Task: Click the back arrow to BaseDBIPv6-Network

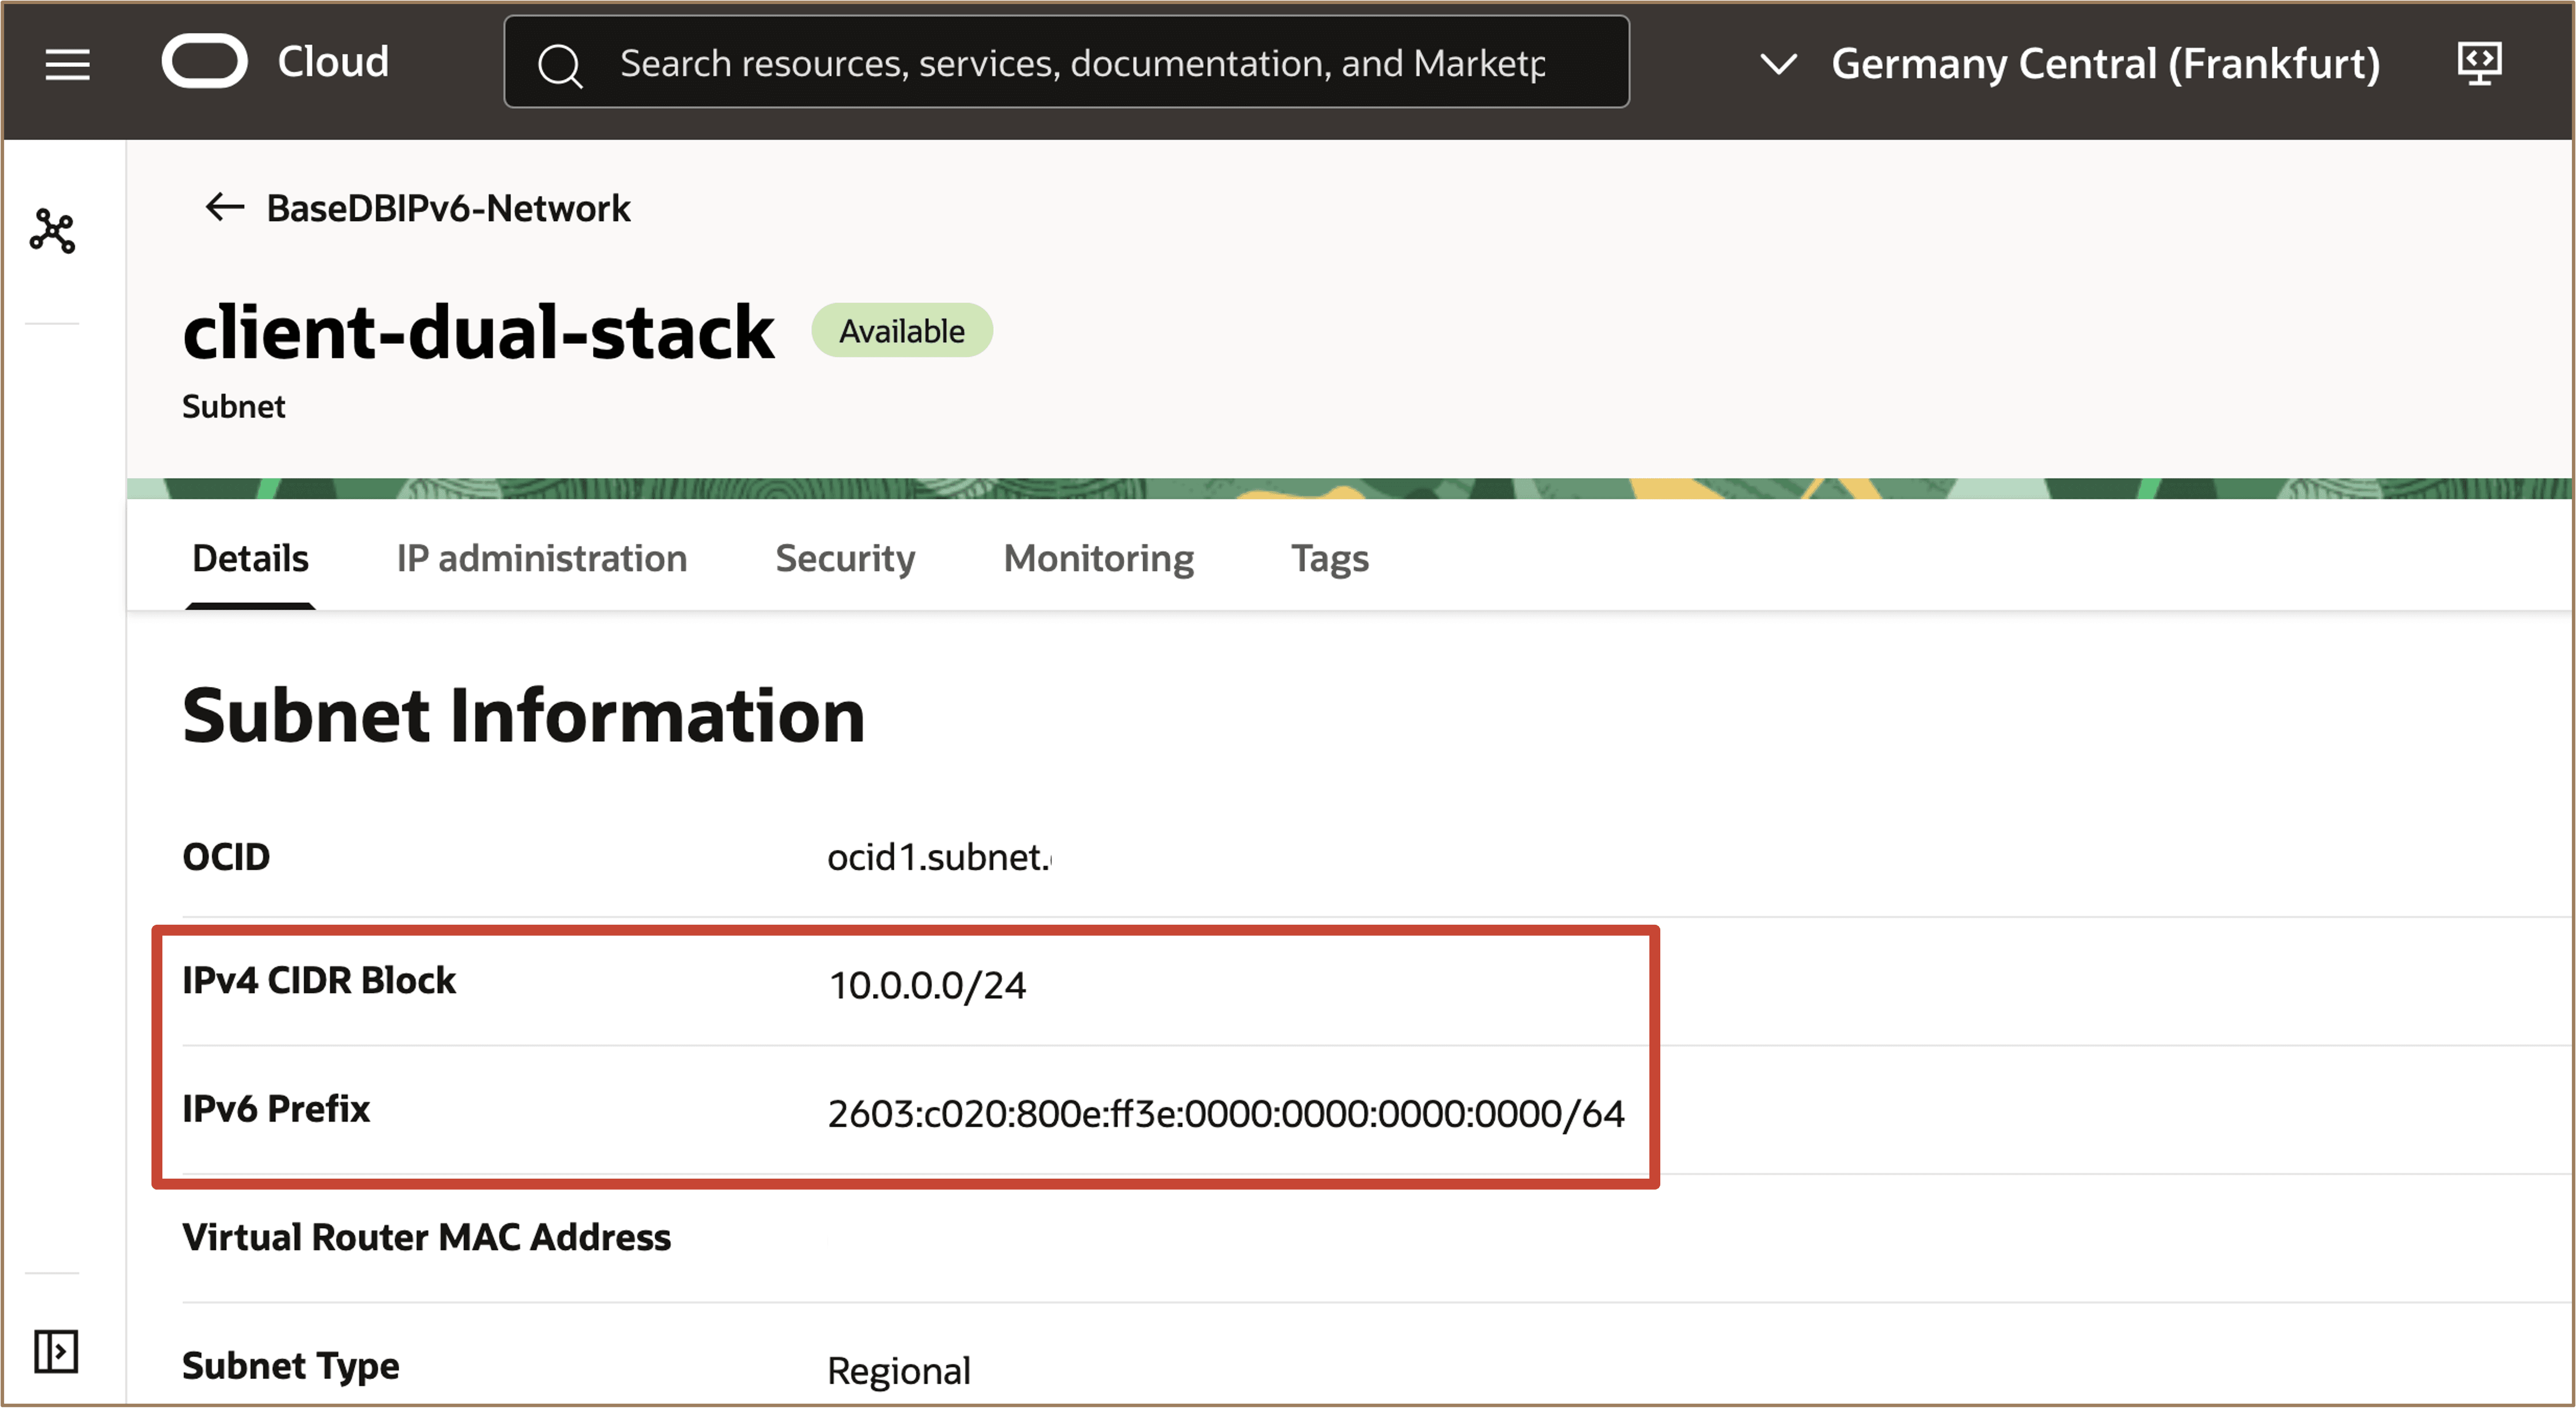Action: coord(224,207)
